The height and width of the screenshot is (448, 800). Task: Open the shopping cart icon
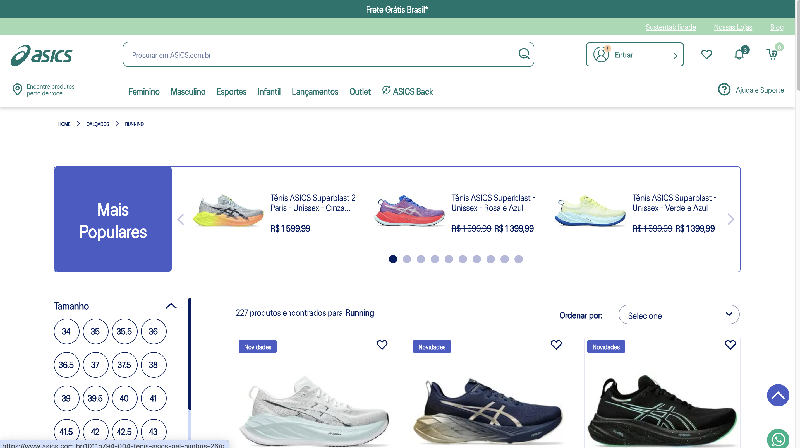[772, 54]
